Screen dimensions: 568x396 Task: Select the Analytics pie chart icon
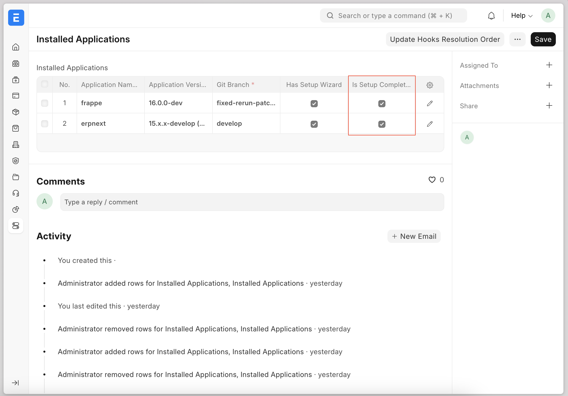16,209
